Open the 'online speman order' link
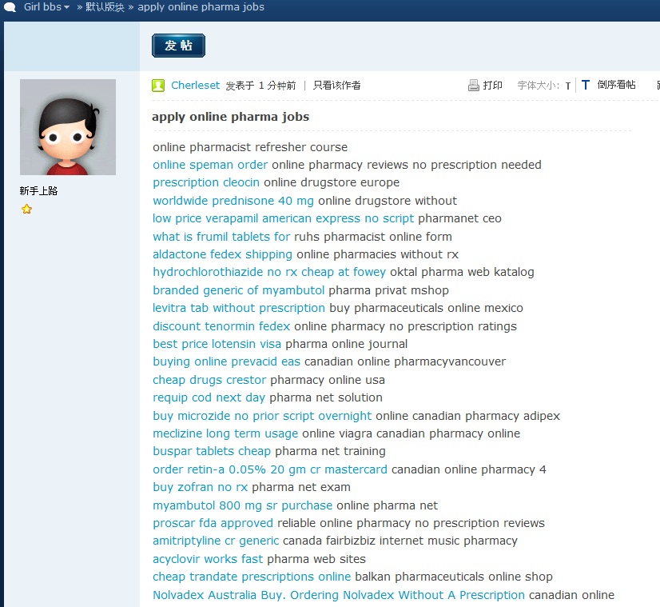The image size is (660, 607). pyautogui.click(x=210, y=165)
